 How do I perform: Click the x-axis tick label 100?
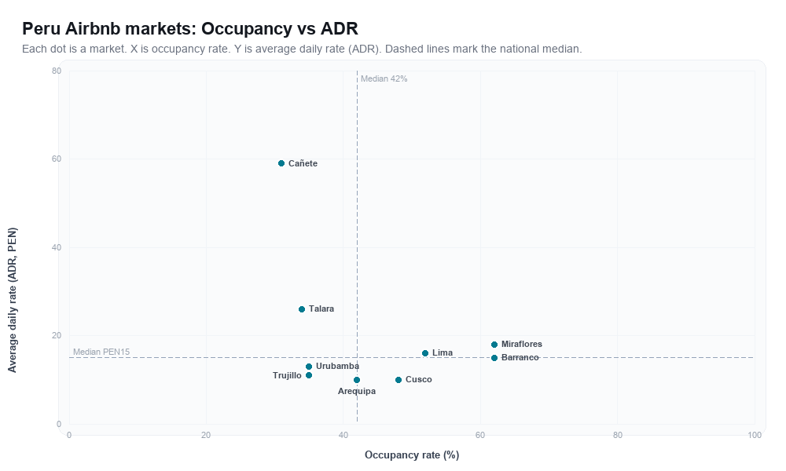(x=755, y=436)
